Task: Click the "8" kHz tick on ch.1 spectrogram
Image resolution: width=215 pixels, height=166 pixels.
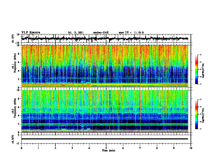Action: pos(19,54)
